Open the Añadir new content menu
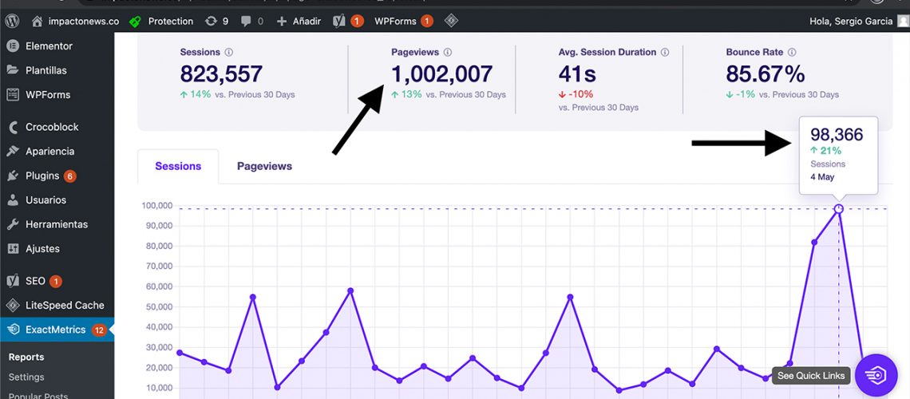The height and width of the screenshot is (399, 910). tap(299, 21)
